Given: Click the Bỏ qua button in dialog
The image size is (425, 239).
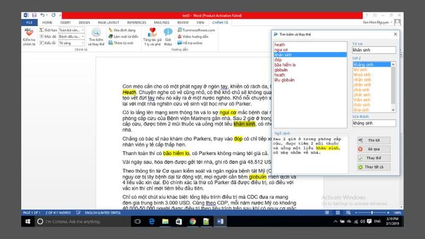Looking at the screenshot, I should click(x=373, y=149).
